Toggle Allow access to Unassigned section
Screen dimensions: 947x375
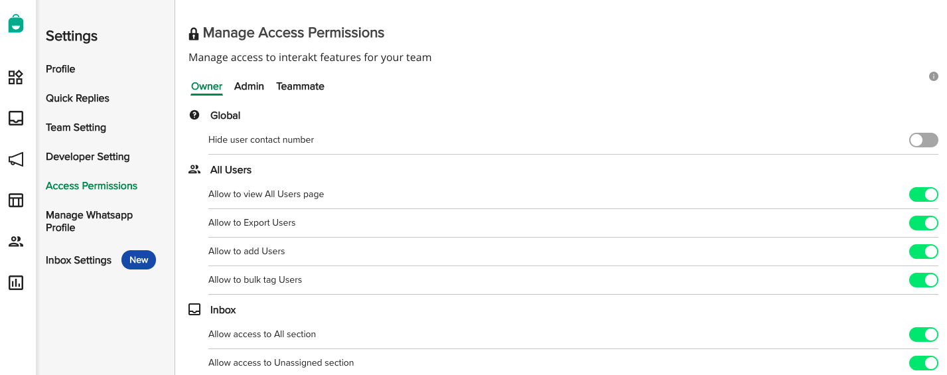pos(924,363)
